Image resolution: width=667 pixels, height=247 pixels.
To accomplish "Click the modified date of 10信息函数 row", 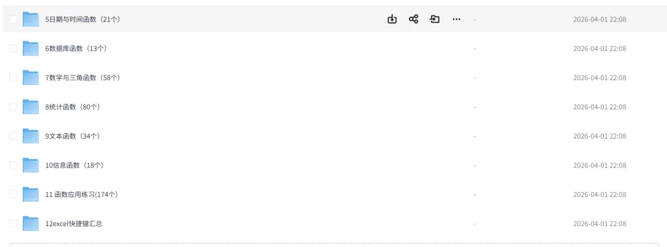I will (x=599, y=165).
